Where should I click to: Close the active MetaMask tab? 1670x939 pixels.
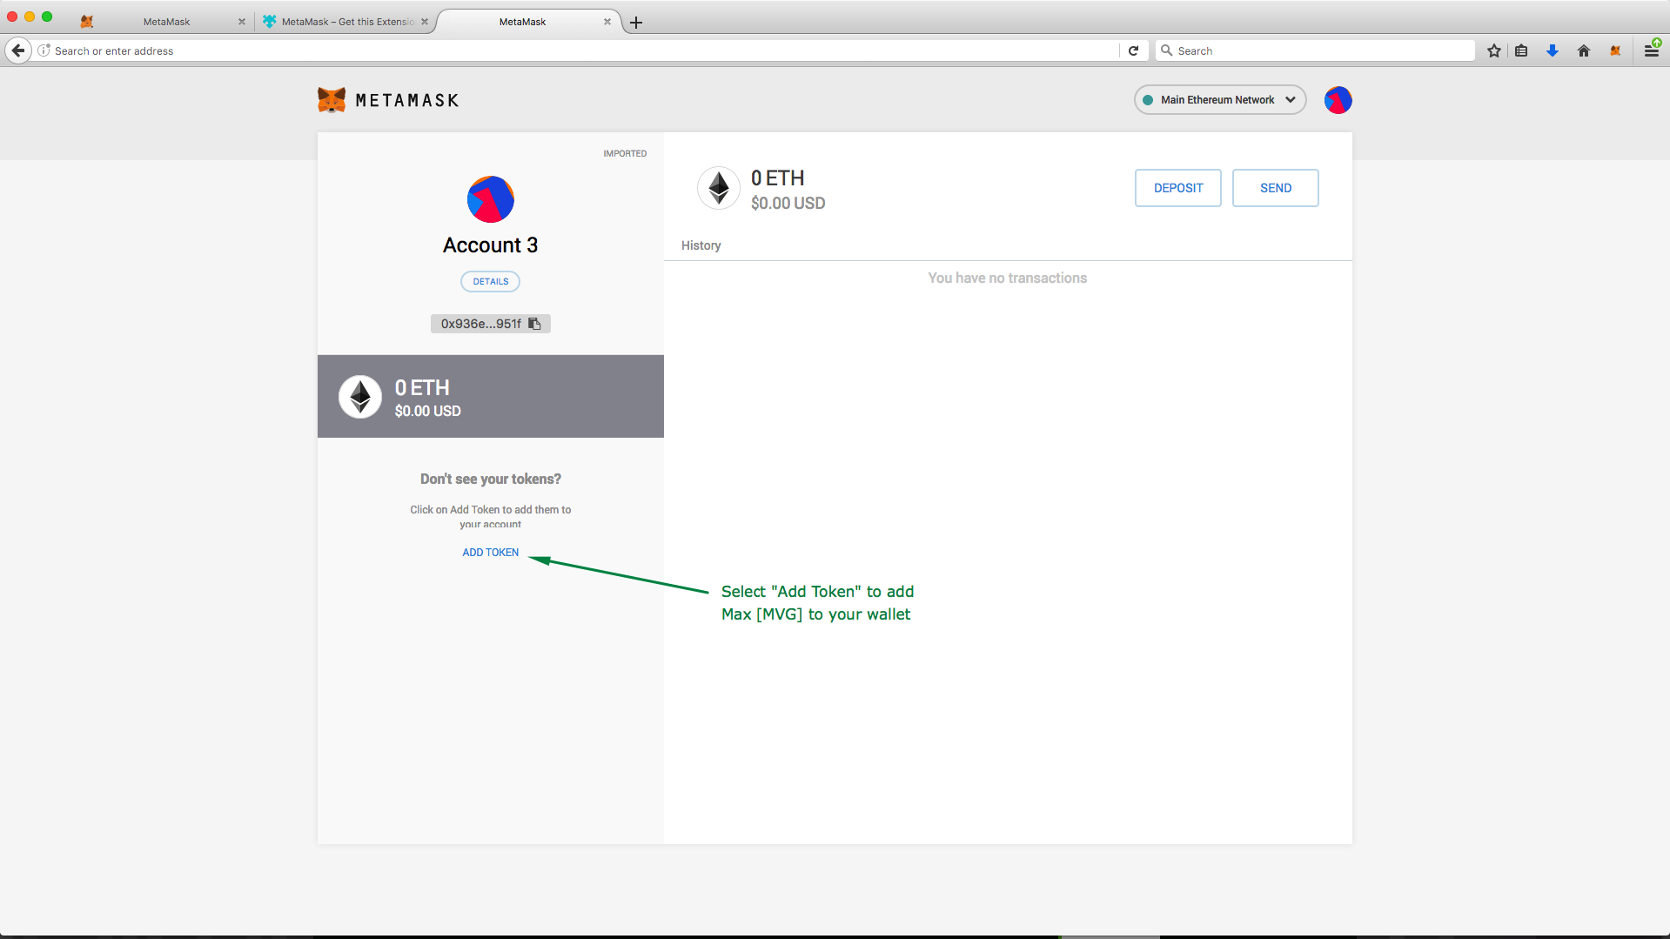tap(607, 22)
